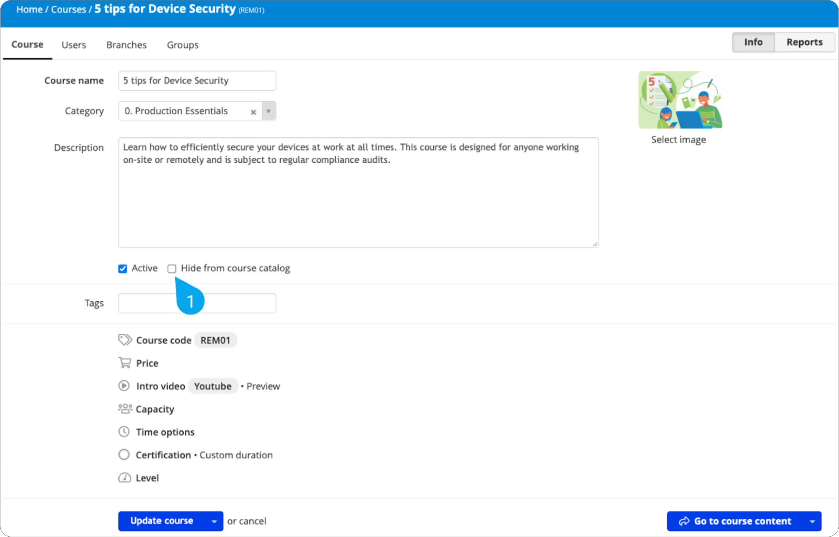Open the Category dropdown arrow

(269, 111)
